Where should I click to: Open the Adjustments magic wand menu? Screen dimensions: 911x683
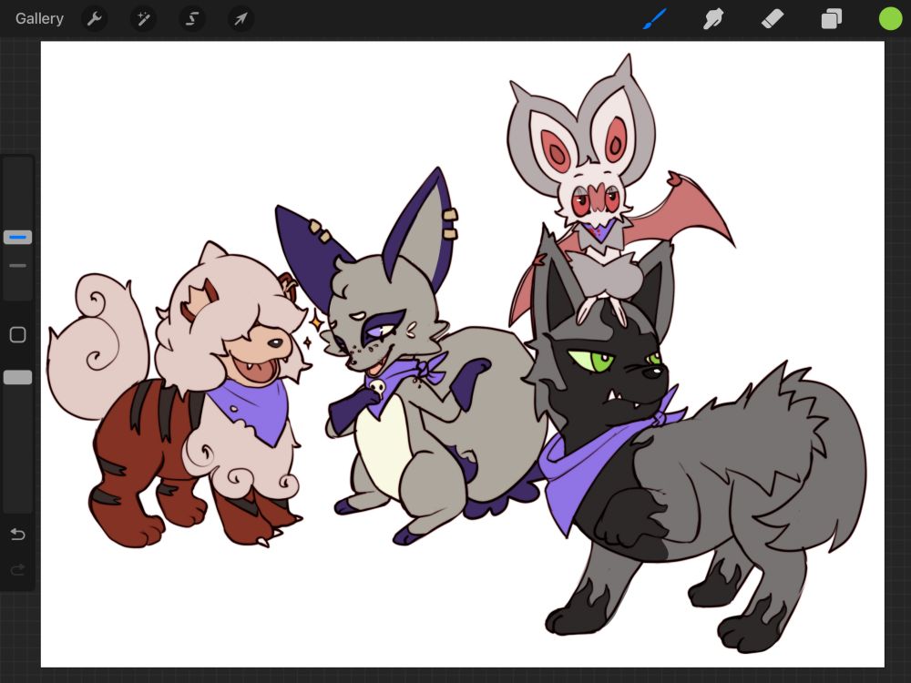(143, 19)
